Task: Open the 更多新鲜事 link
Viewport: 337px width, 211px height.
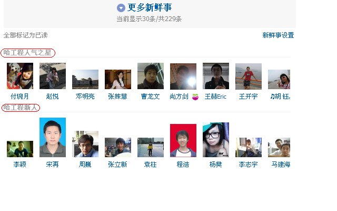Action: point(150,7)
